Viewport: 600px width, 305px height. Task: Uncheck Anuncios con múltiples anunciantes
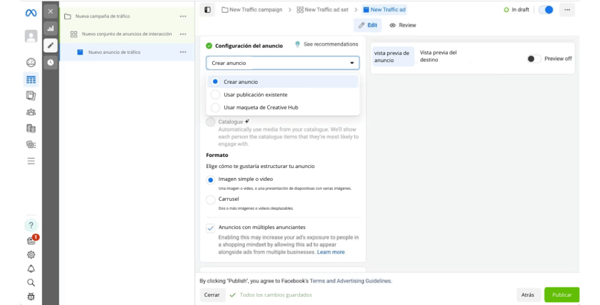(x=210, y=228)
